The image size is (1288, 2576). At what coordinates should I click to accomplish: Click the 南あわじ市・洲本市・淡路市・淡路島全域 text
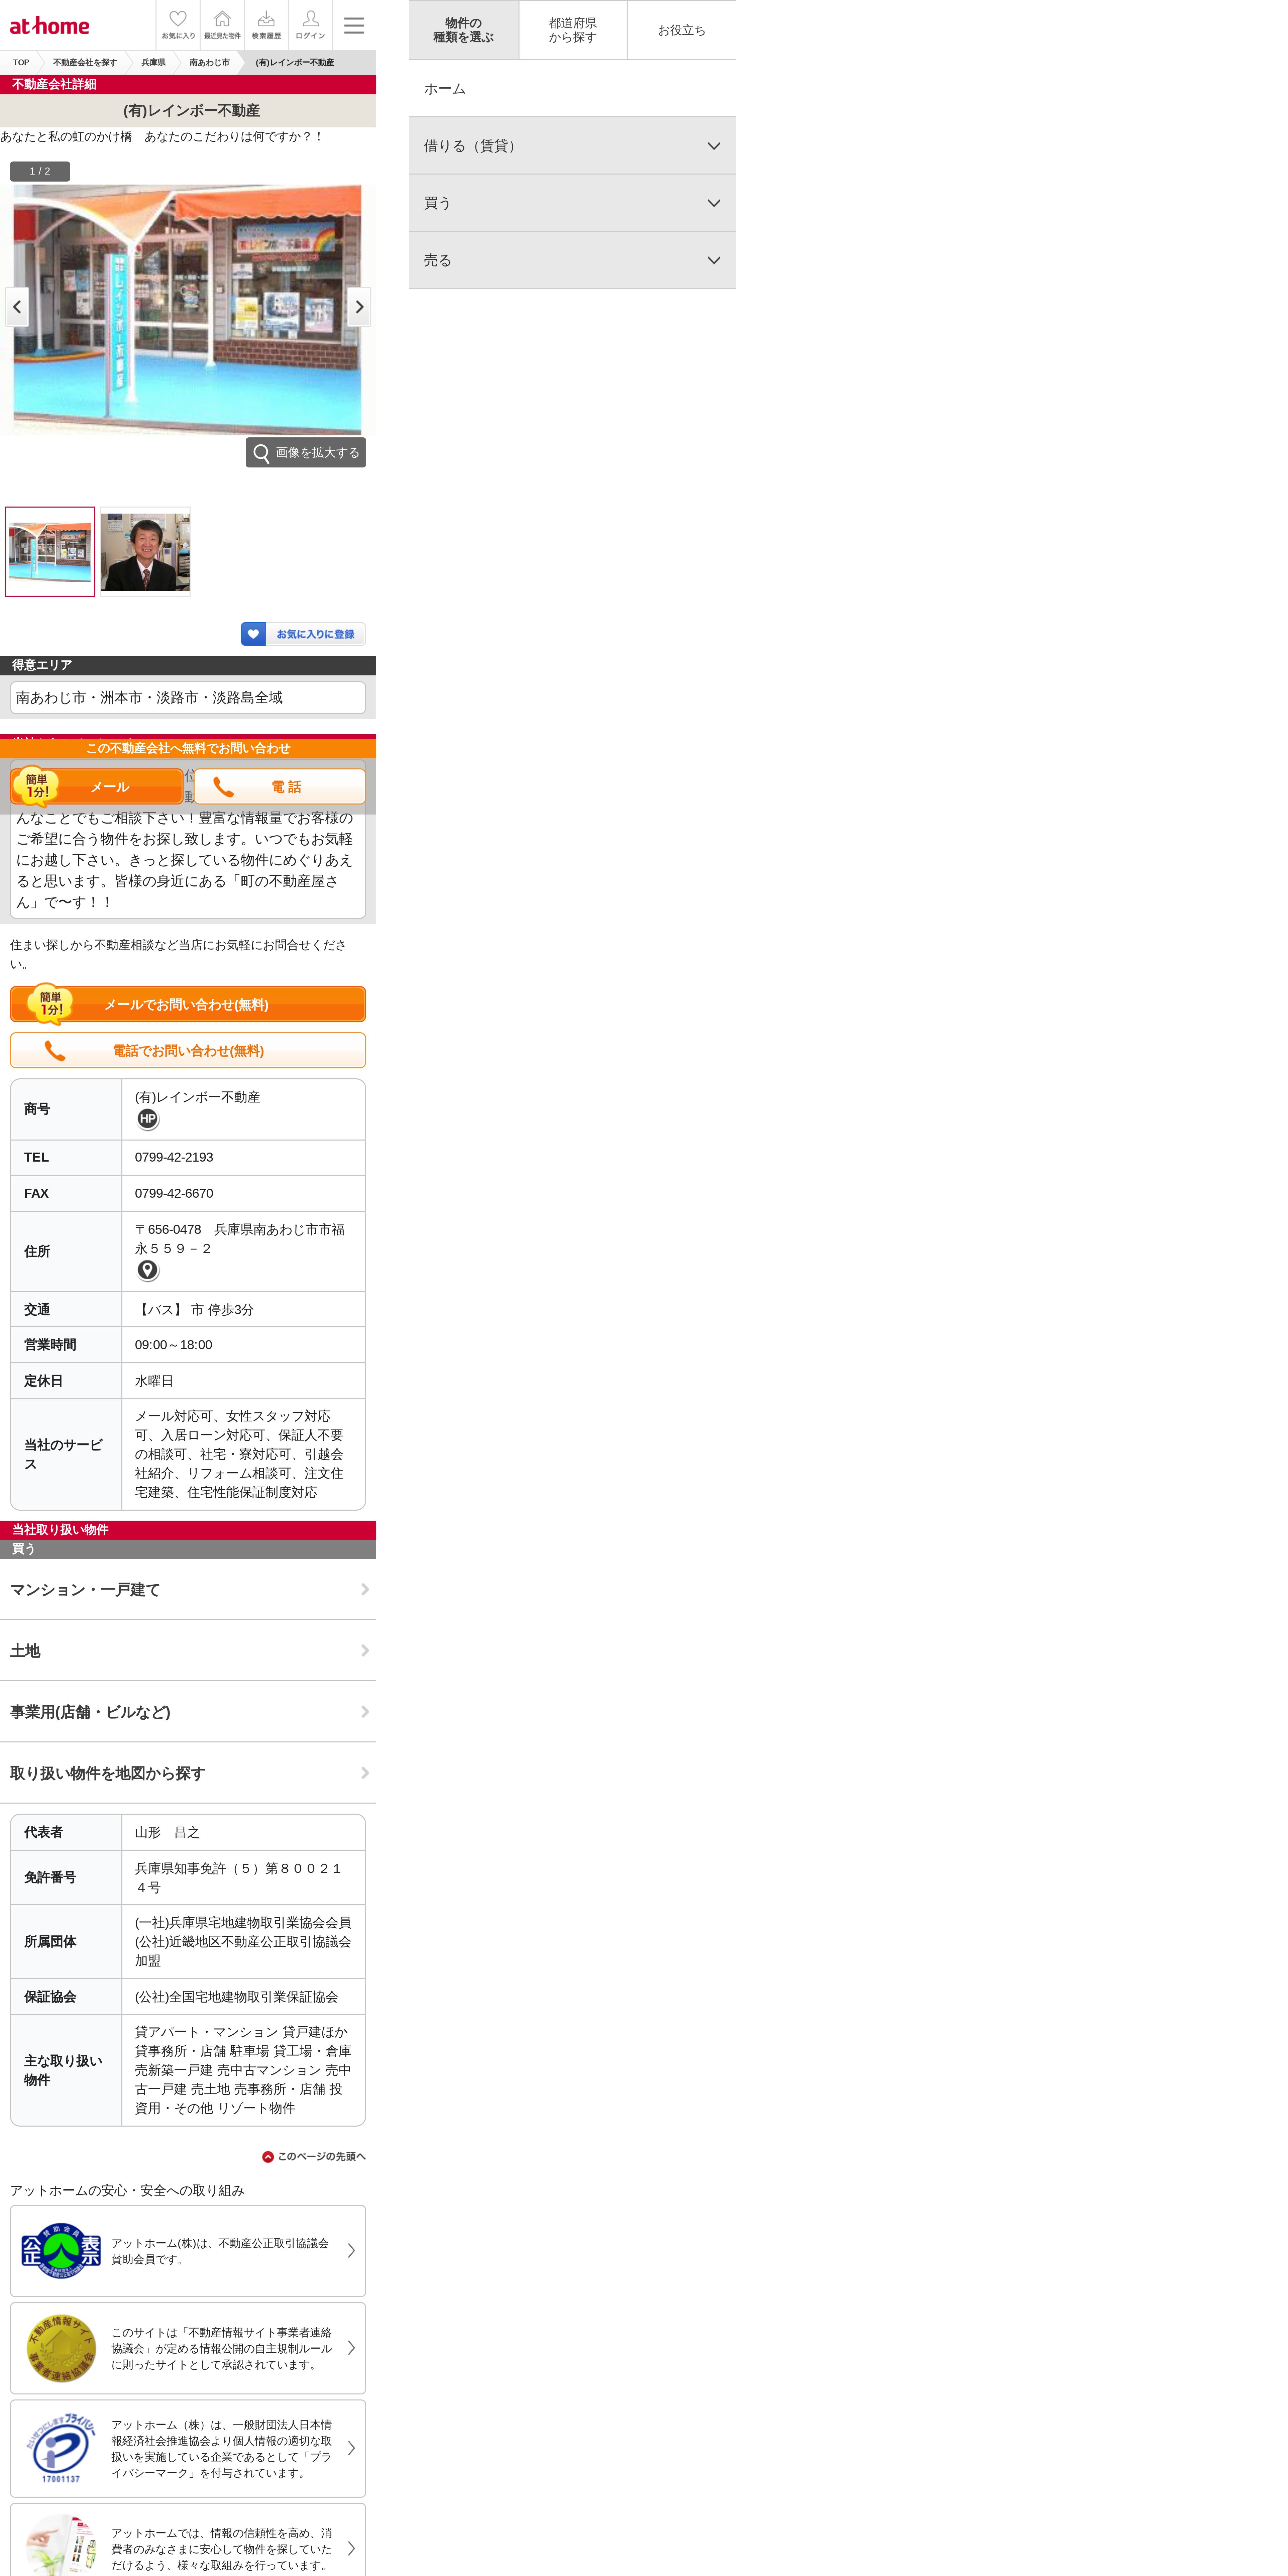click(149, 697)
